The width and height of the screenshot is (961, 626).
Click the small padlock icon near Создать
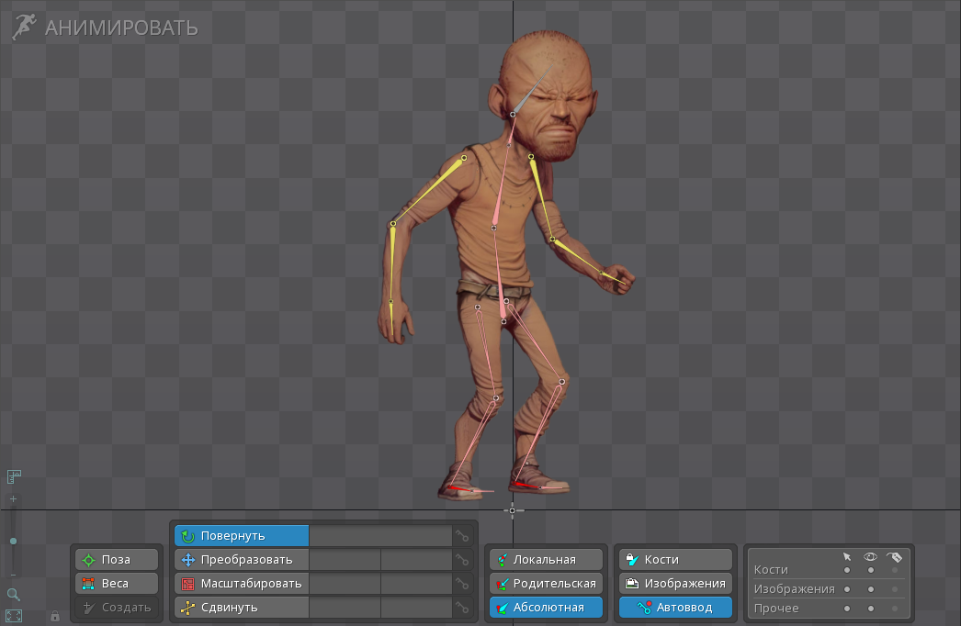pyautogui.click(x=55, y=616)
